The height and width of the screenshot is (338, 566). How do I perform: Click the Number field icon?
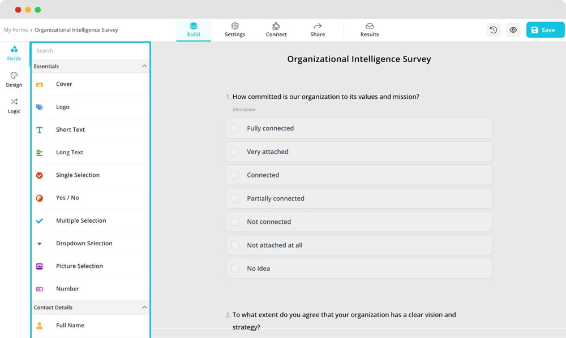pos(40,289)
